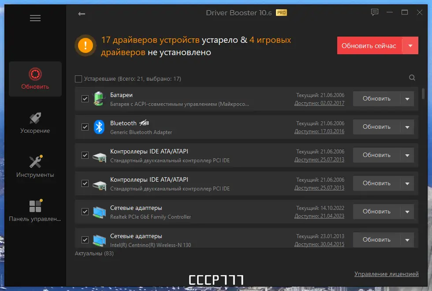Open the dropdown arrow in the Realtek row

(407, 212)
